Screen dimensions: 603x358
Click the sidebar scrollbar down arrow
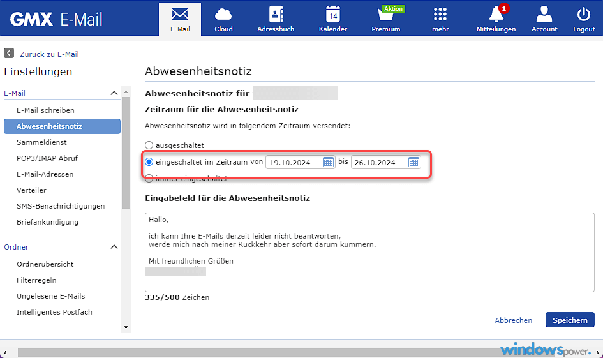point(126,327)
